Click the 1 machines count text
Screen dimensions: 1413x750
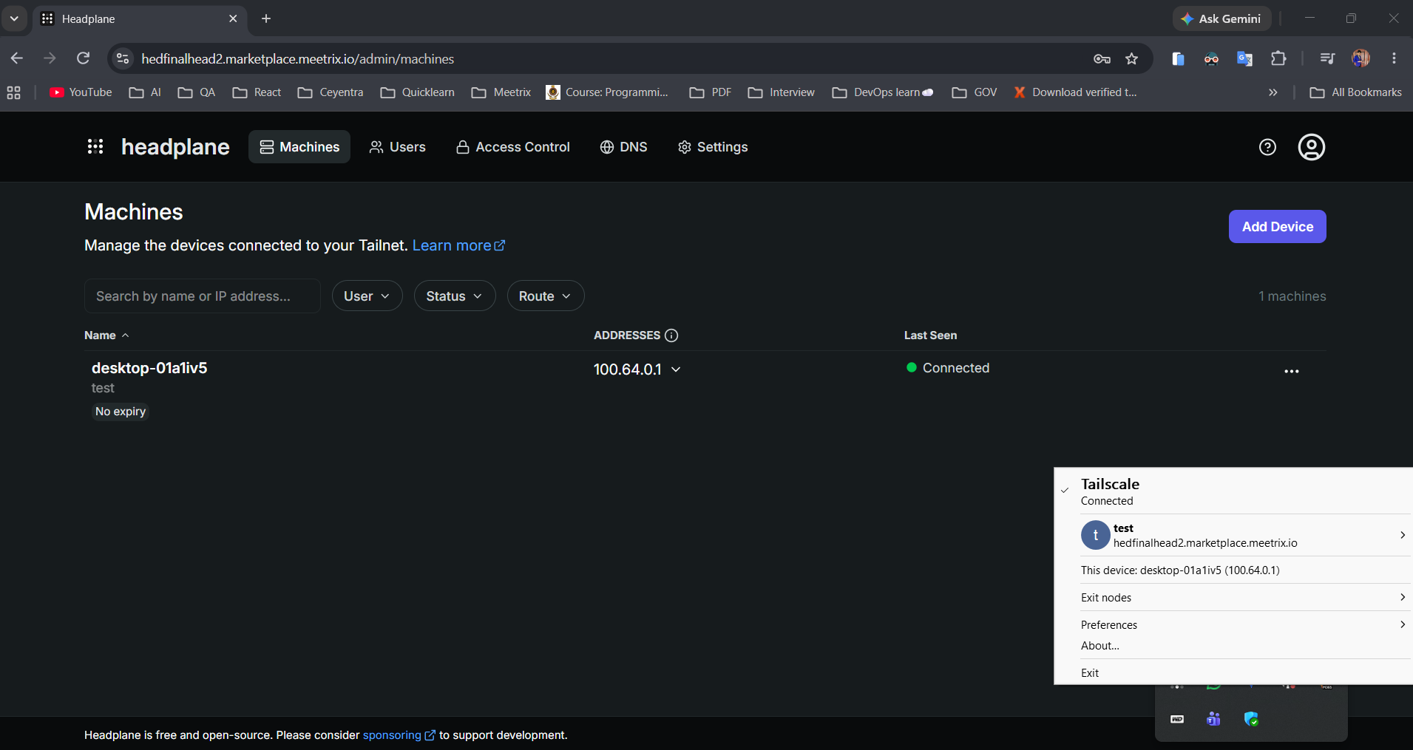click(1292, 296)
